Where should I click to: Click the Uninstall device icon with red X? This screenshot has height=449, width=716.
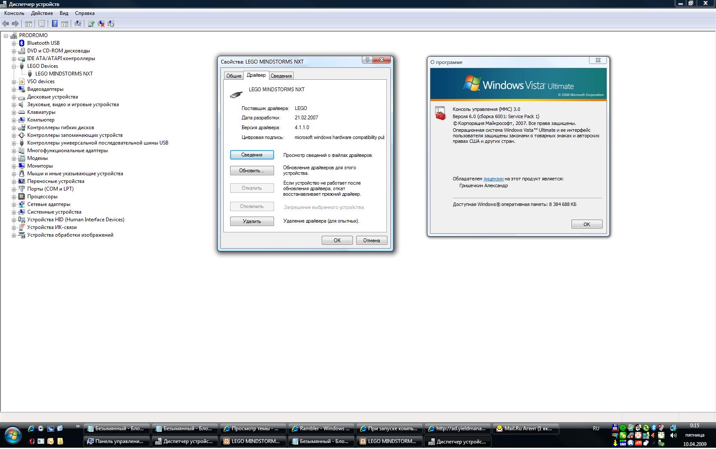101,24
